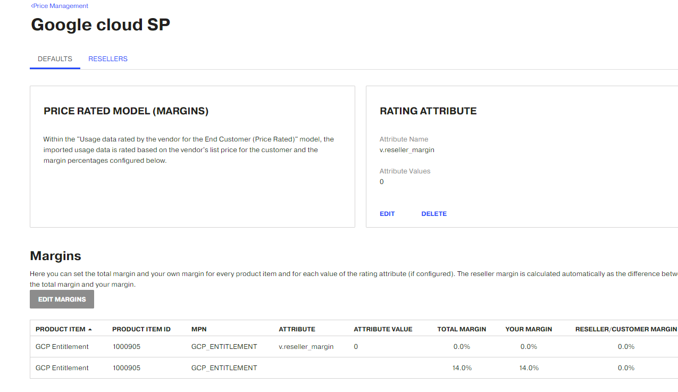The width and height of the screenshot is (678, 392).
Task: Click DELETE in the Rating Attribute card
Action: point(434,214)
